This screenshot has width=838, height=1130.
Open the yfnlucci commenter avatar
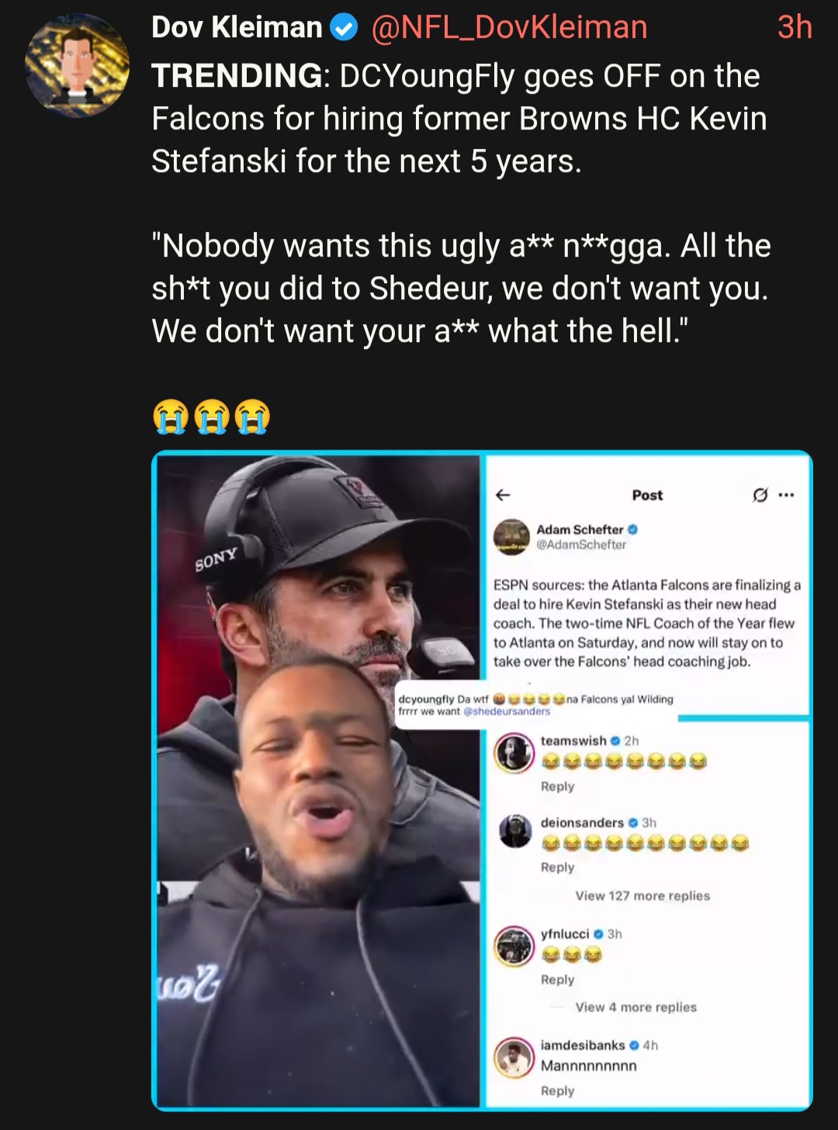pos(514,945)
